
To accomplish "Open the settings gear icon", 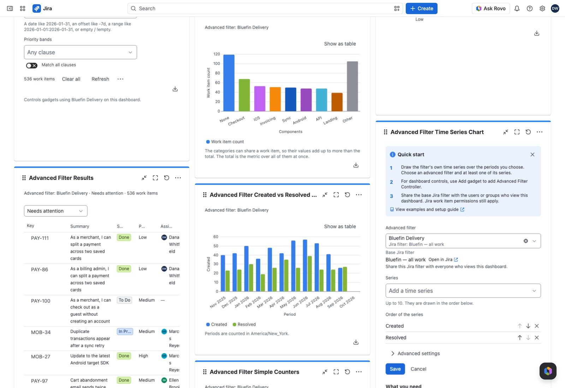I will tap(542, 8).
